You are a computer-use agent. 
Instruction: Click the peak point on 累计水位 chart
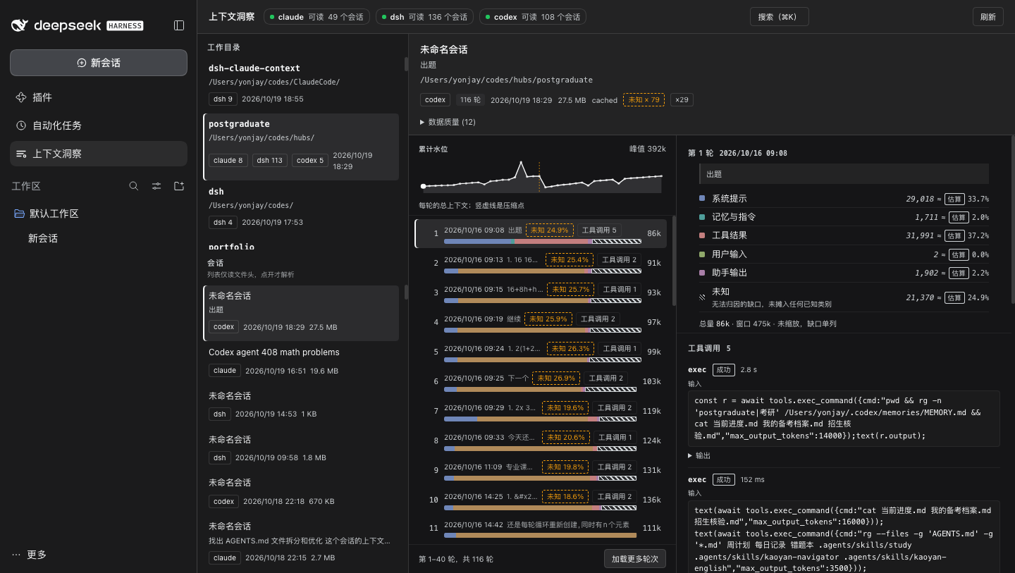coord(521,163)
